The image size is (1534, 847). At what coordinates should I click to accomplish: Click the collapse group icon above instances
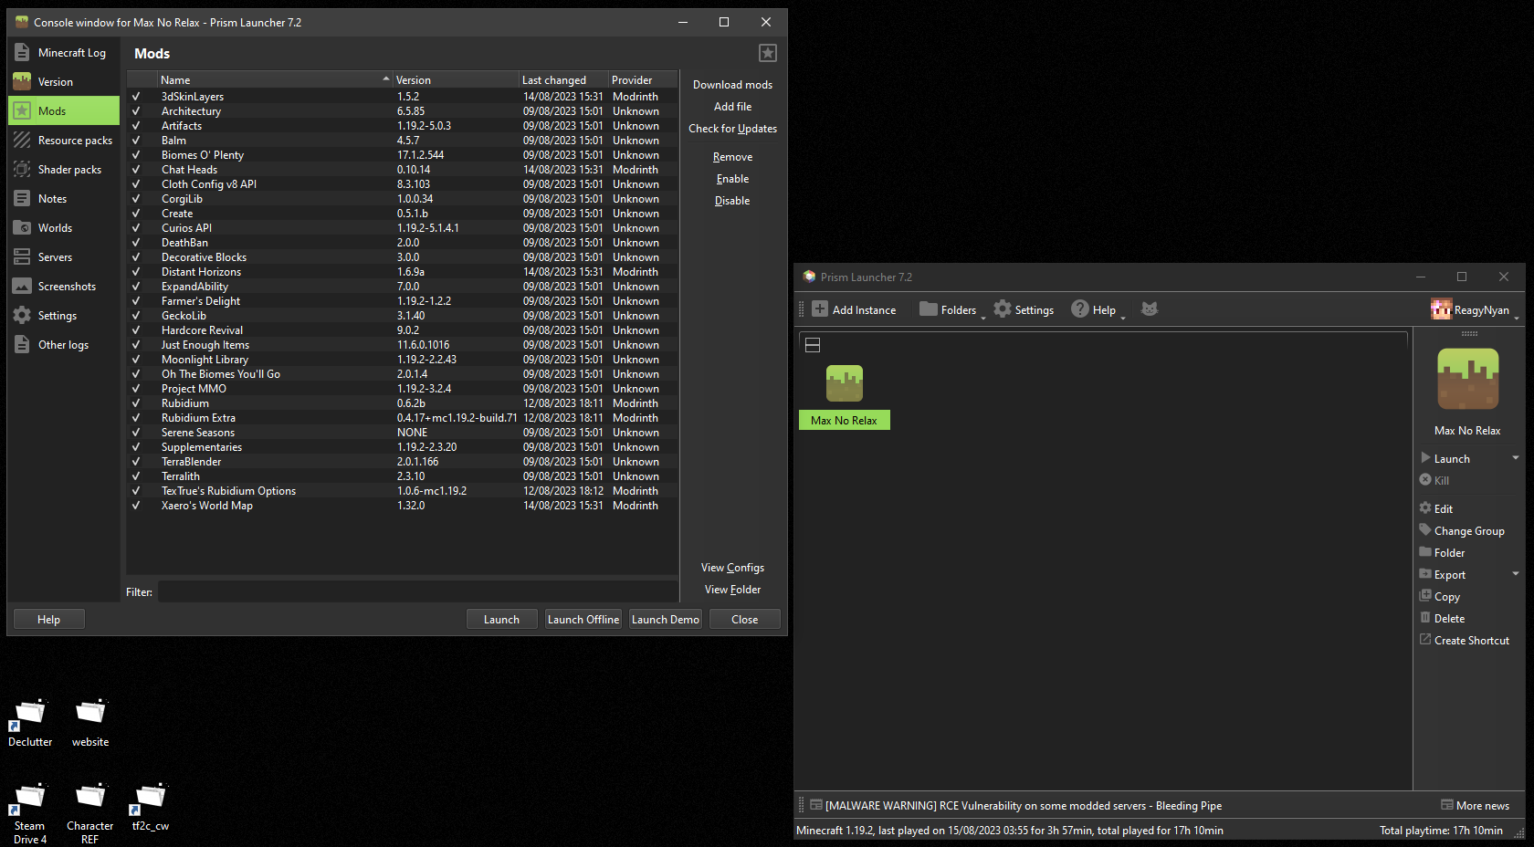click(x=813, y=345)
